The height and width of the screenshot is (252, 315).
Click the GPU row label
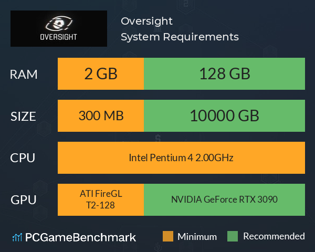coord(24,200)
